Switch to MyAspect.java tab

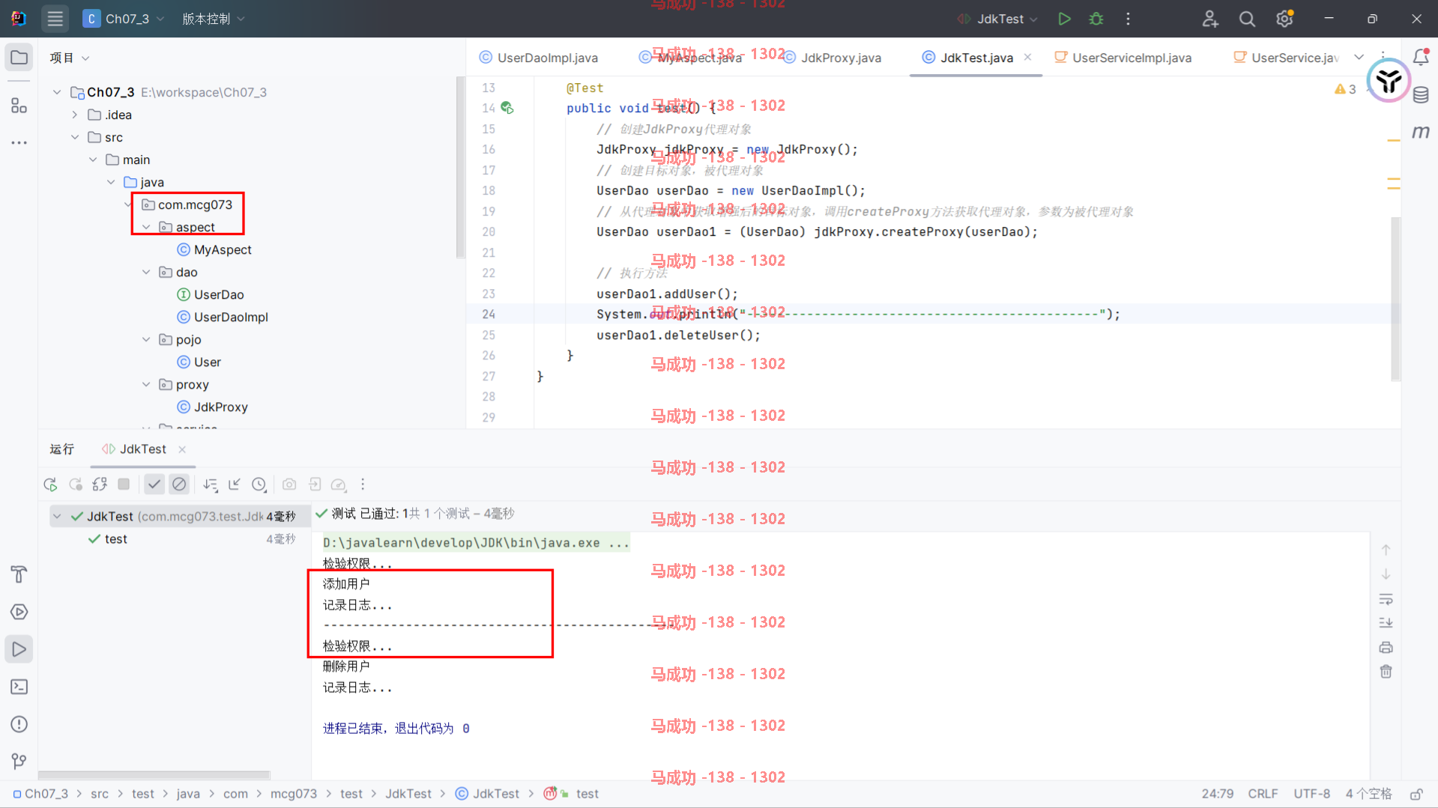pyautogui.click(x=691, y=58)
